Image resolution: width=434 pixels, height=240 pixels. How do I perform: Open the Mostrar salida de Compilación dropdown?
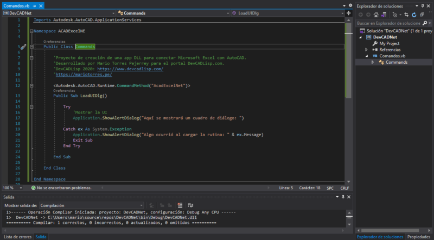[x=142, y=205]
